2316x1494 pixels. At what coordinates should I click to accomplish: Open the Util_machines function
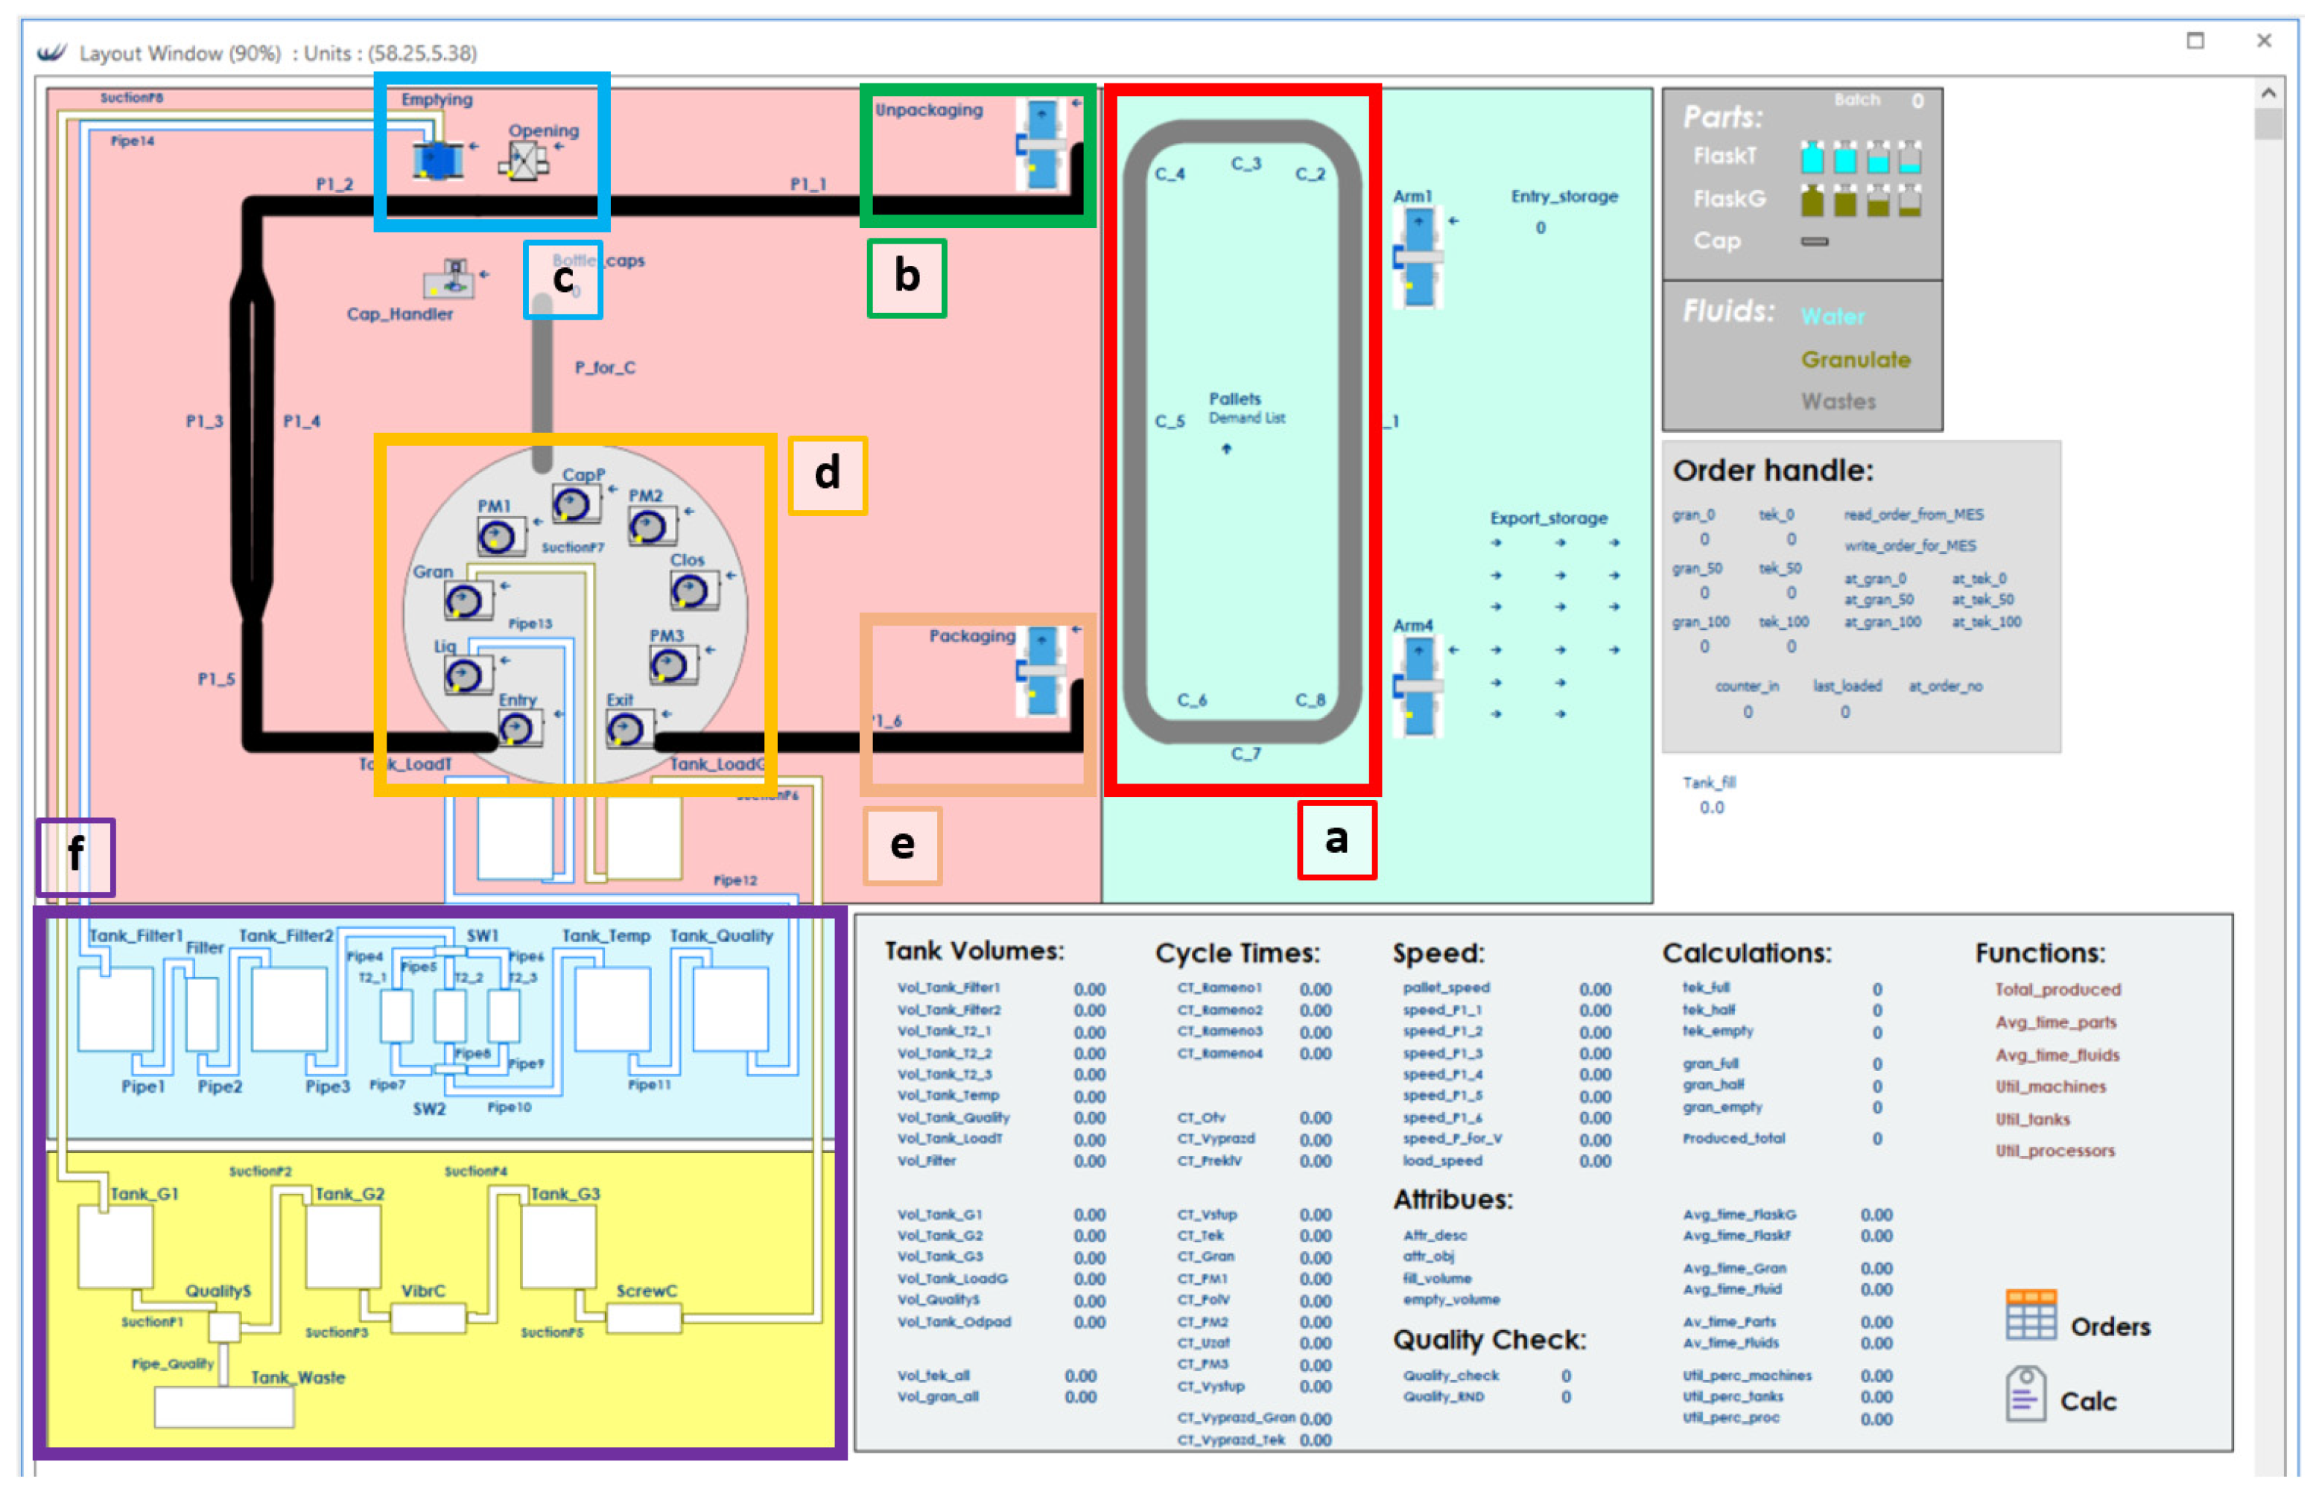pos(2049,1087)
